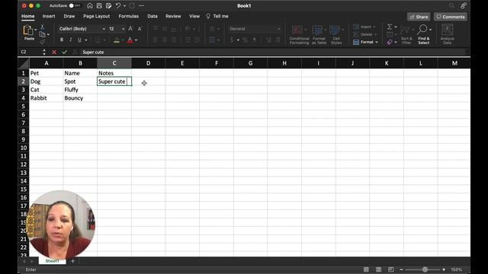Click the Clear eraser icon
The height and width of the screenshot is (274, 488).
(x=390, y=42)
